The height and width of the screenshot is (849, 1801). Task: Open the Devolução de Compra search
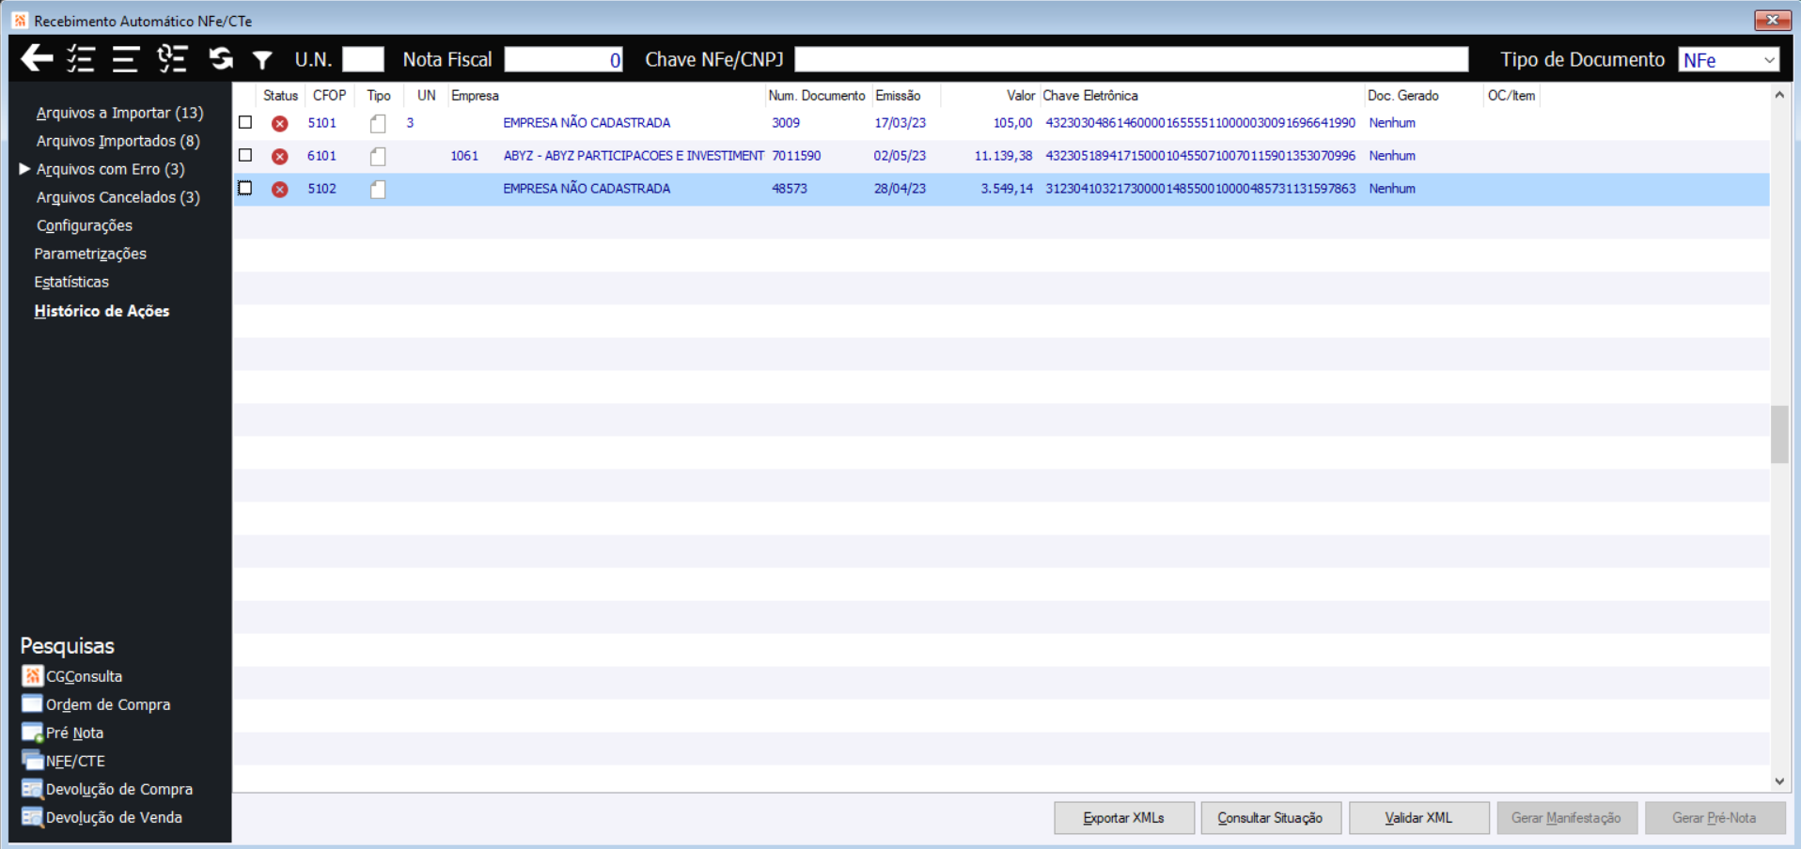[107, 789]
